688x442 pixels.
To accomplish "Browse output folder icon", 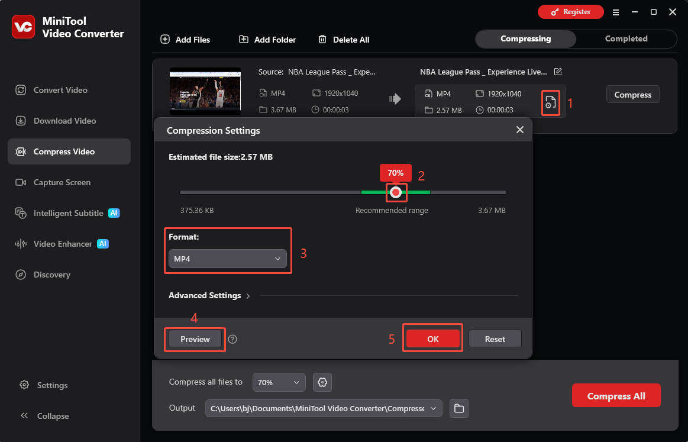I will click(459, 408).
